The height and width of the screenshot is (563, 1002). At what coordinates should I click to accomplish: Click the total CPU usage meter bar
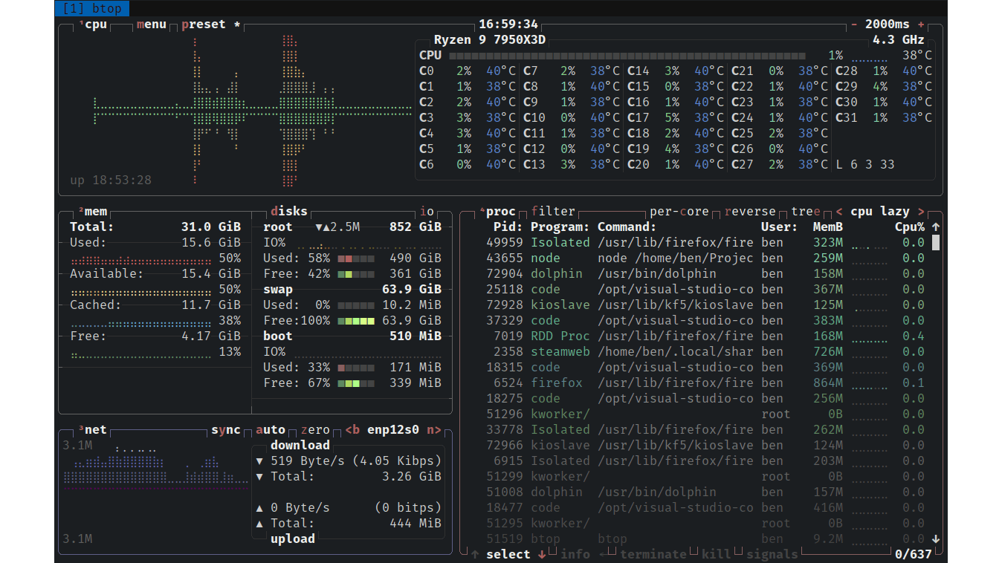[627, 56]
